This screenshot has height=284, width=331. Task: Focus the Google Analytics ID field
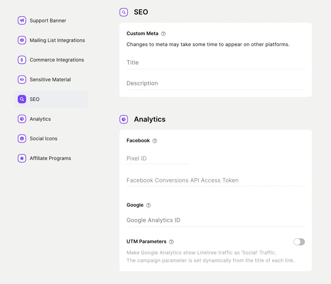215,220
